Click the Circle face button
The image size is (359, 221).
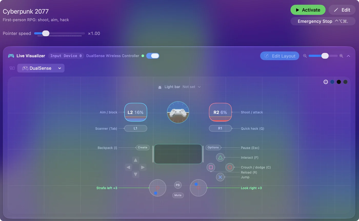point(230,167)
